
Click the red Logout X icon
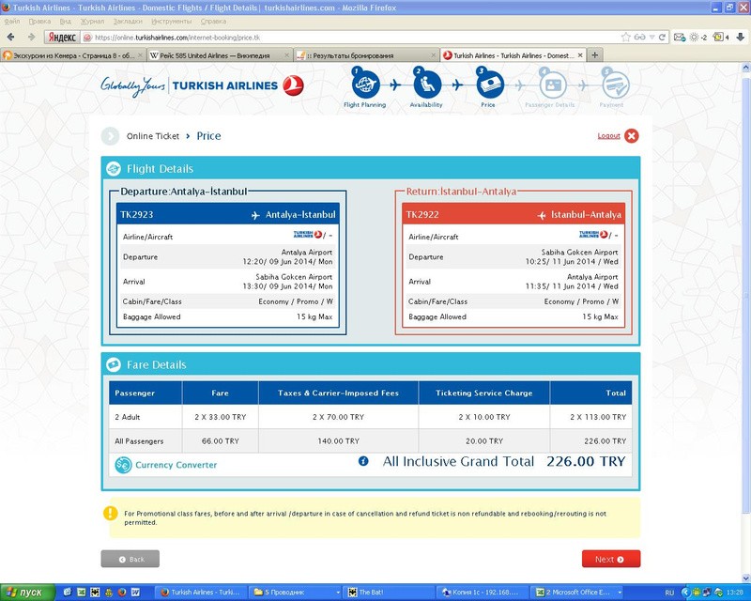click(x=631, y=136)
